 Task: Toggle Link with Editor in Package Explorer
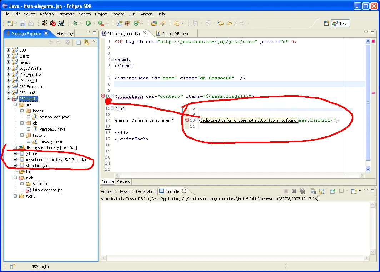tap(86, 42)
